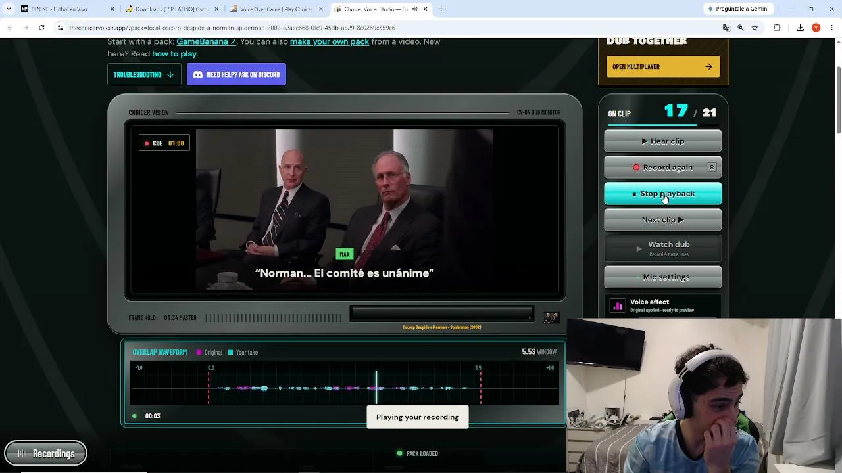This screenshot has height=473, width=842.
Task: Close the Voice Over Game tab
Action: (320, 9)
